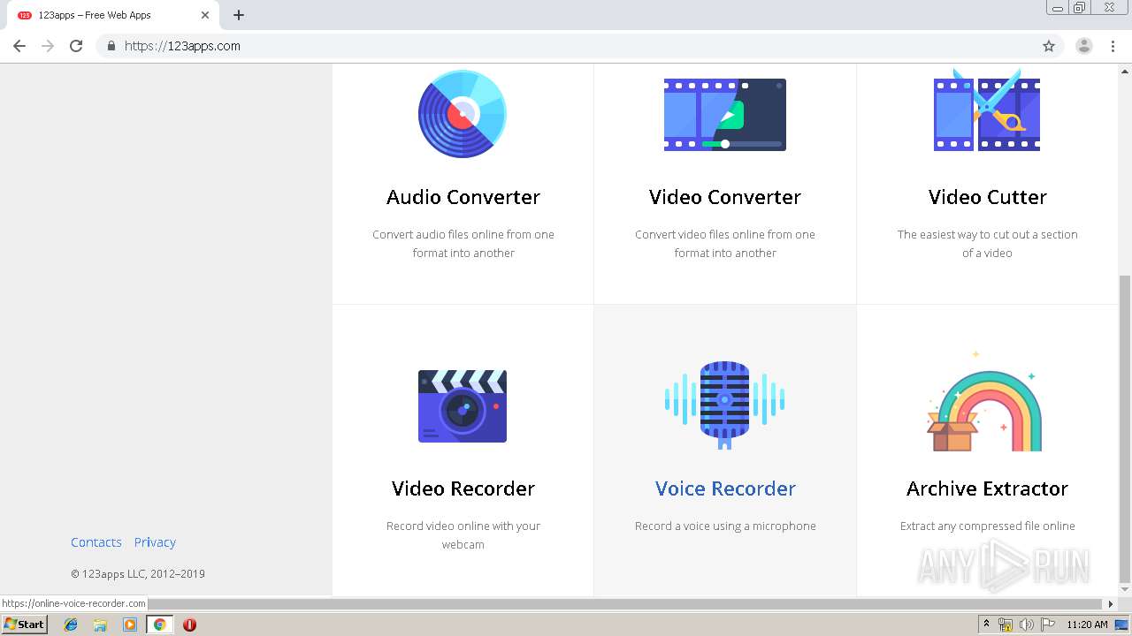Click the vertical scrollbar down arrow

click(x=1125, y=588)
